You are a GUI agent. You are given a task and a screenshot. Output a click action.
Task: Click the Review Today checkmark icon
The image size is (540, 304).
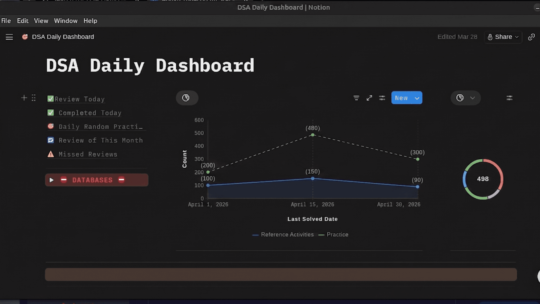point(51,99)
